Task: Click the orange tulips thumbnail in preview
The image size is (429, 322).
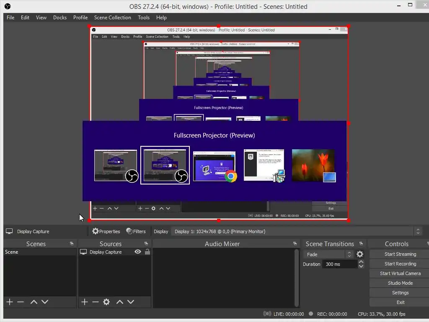Action: click(314, 166)
